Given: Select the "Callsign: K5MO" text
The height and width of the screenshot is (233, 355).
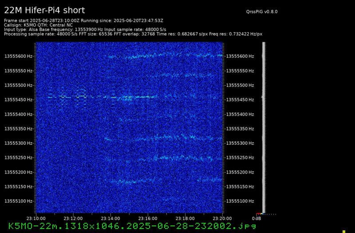Looking at the screenshot, I should pyautogui.click(x=20, y=25).
